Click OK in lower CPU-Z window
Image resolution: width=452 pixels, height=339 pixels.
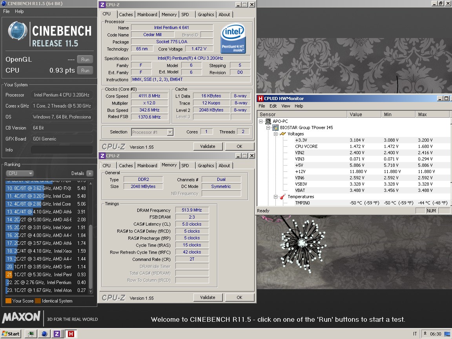[239, 297]
